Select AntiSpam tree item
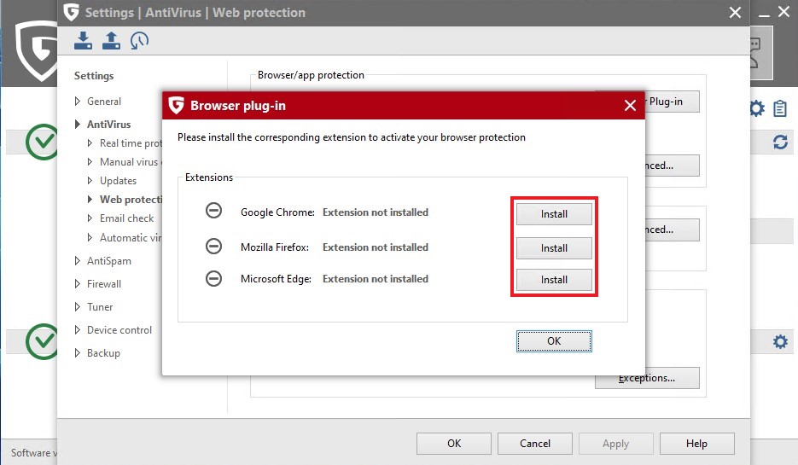 (109, 261)
